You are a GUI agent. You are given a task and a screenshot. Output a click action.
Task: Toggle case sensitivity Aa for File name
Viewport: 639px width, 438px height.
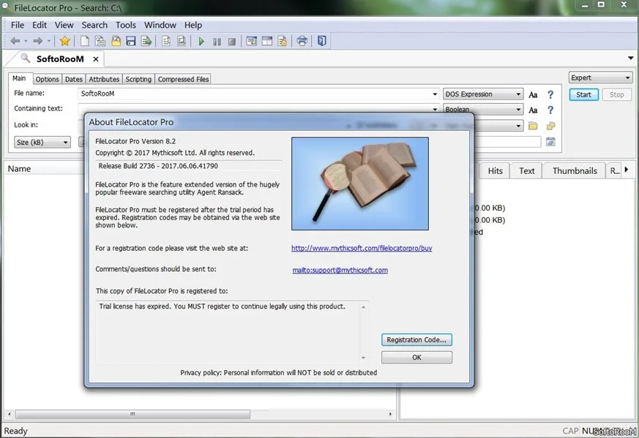(533, 95)
